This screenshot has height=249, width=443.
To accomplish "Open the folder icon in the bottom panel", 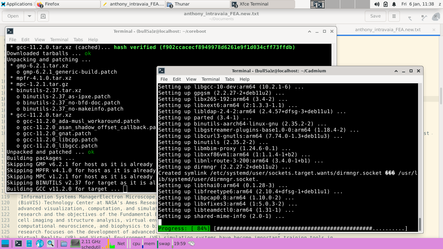I will point(63,243).
